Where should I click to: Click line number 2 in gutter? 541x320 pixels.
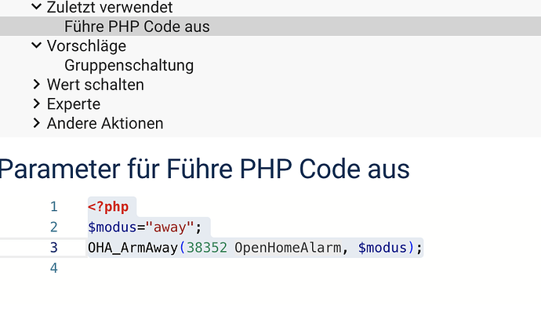(54, 227)
